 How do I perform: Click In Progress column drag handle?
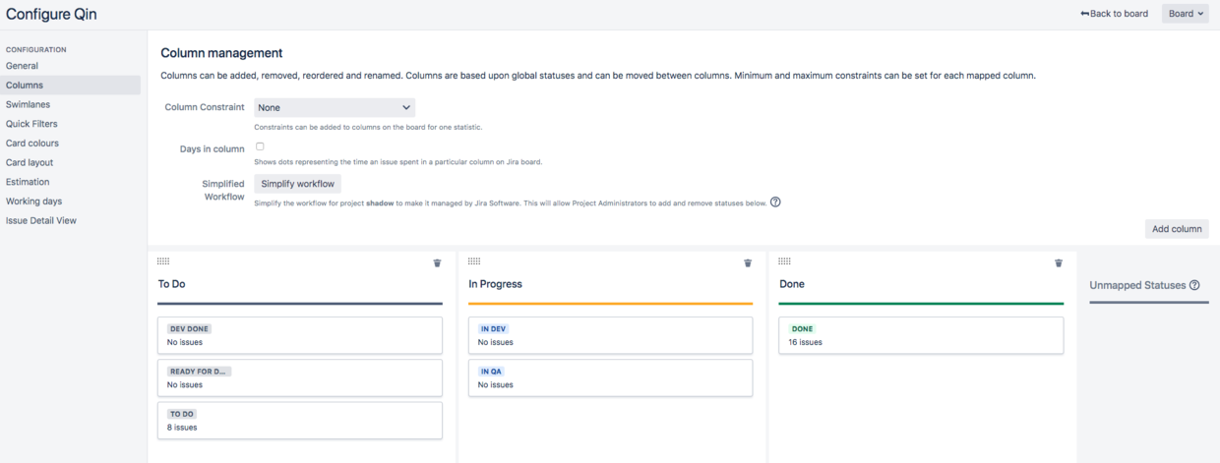point(474,261)
